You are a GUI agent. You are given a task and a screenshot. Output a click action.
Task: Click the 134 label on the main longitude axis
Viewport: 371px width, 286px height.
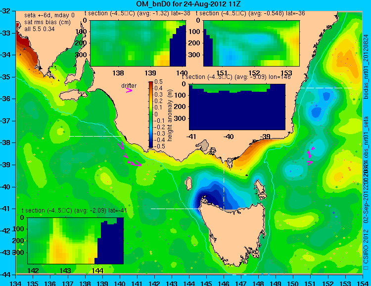(16, 283)
